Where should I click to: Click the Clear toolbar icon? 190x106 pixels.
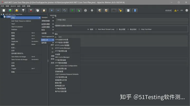click(x=99, y=10)
